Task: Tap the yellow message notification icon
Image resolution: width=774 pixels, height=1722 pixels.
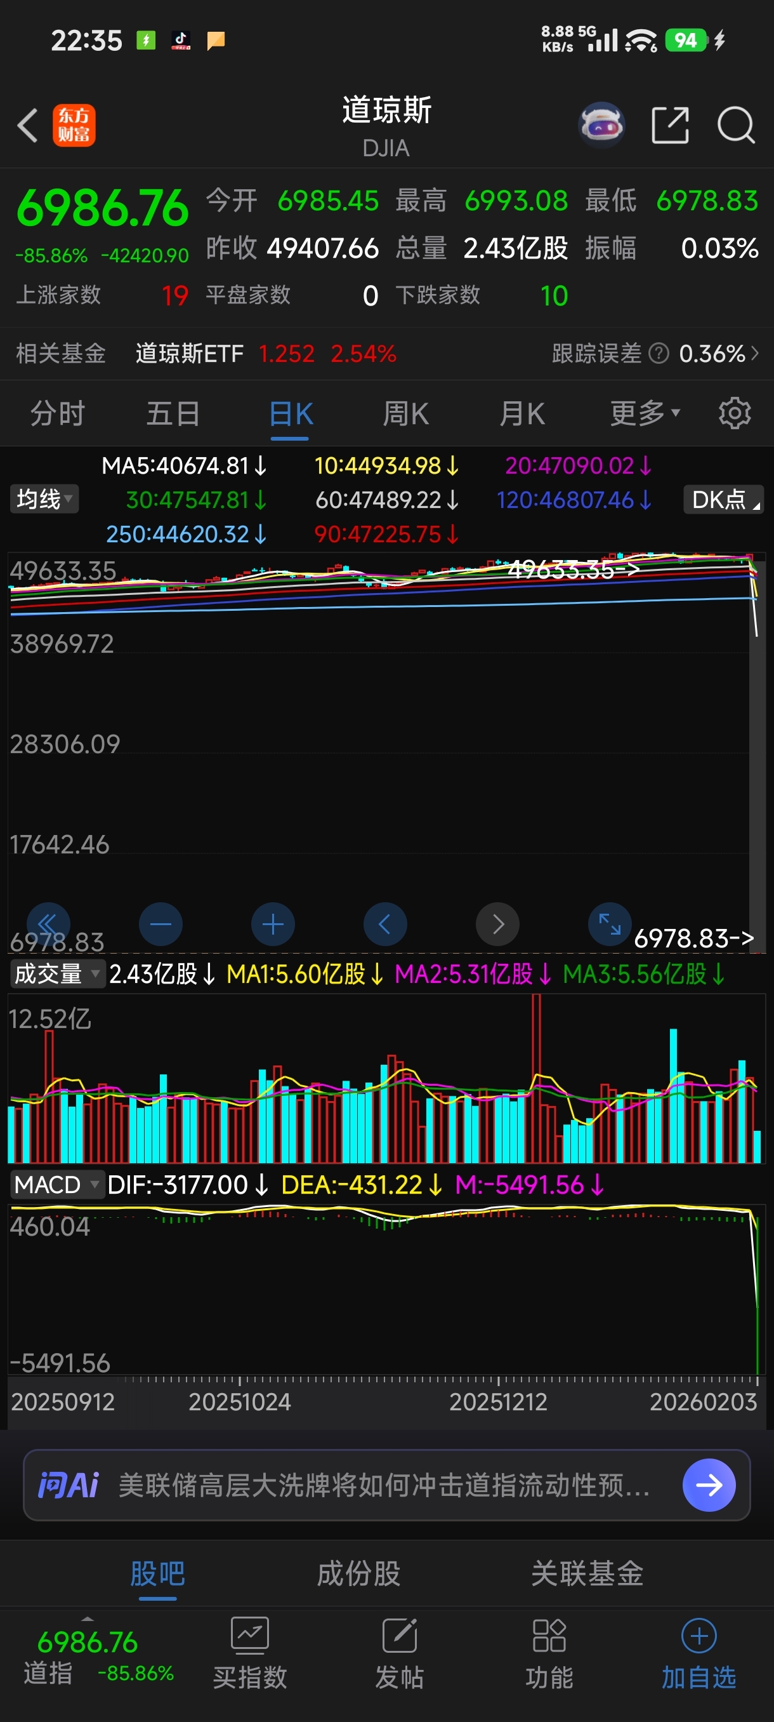Action: pyautogui.click(x=216, y=41)
